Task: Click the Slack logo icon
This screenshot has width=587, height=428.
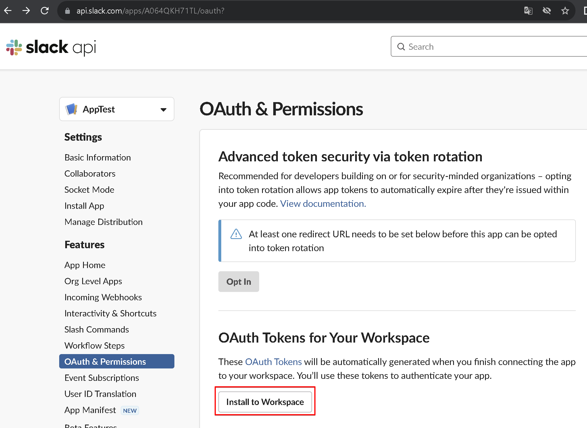Action: tap(14, 47)
